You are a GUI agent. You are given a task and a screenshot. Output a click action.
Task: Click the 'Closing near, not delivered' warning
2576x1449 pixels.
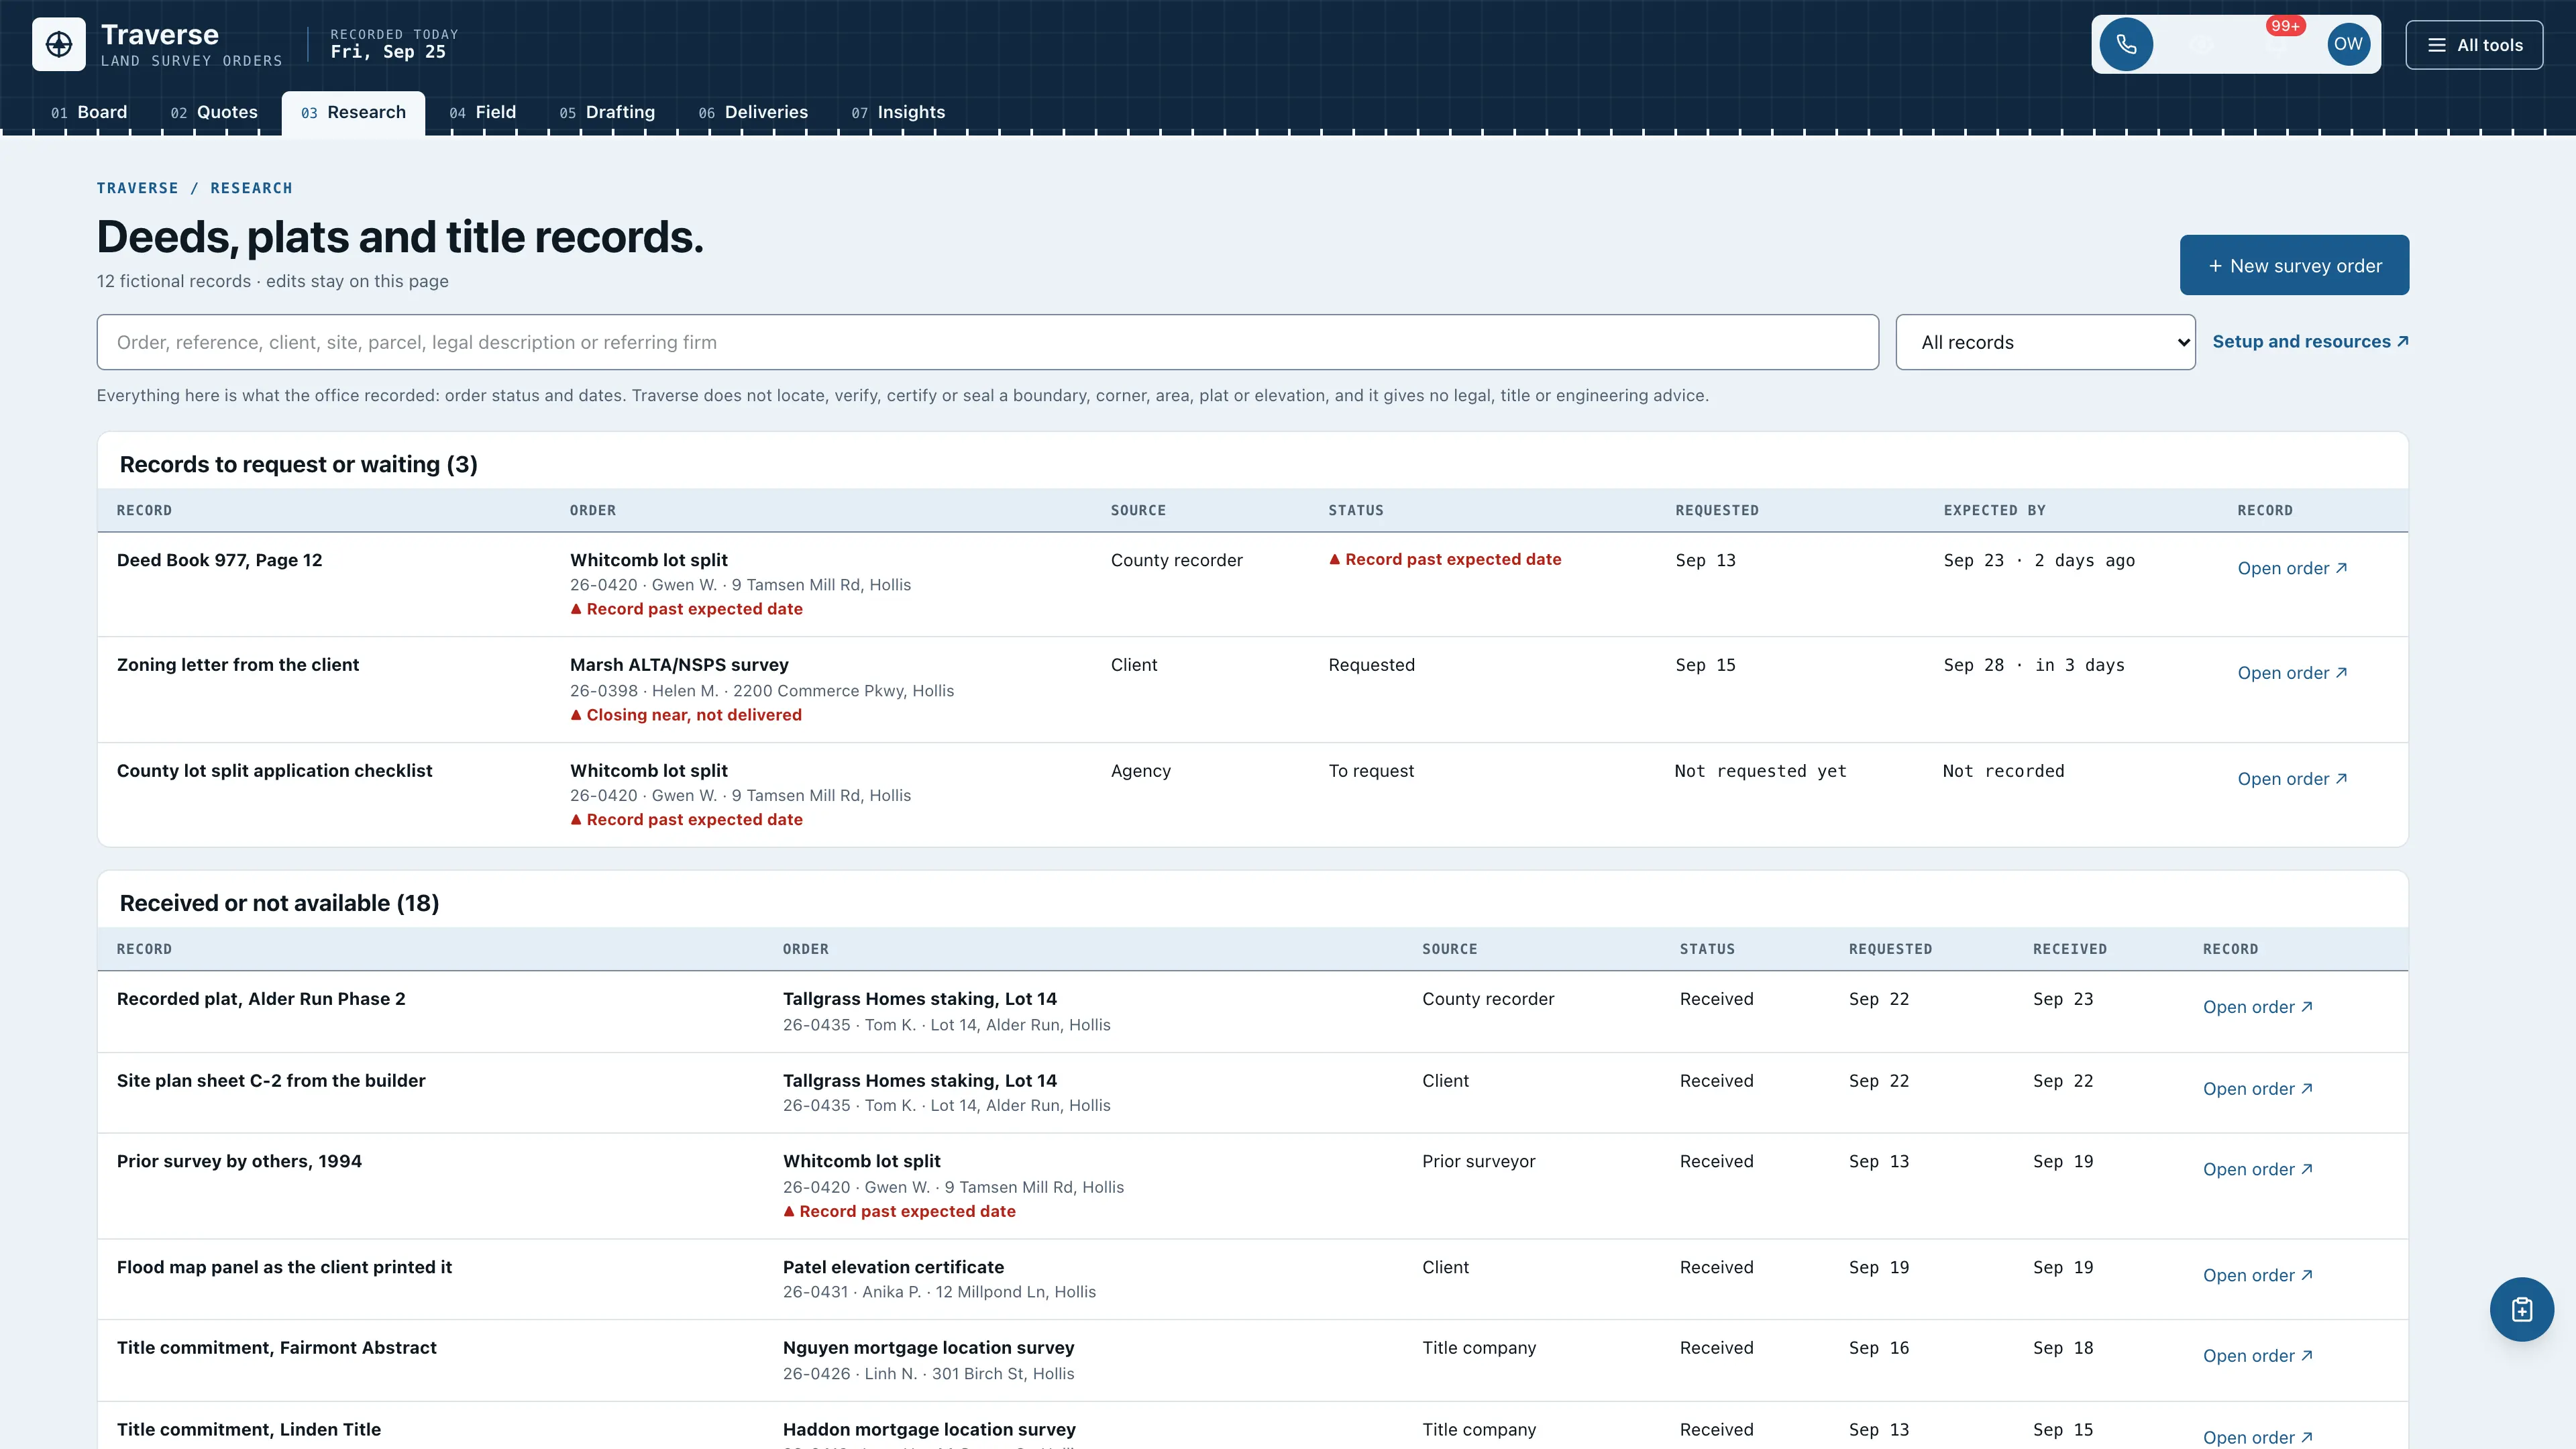[x=686, y=715]
